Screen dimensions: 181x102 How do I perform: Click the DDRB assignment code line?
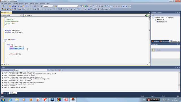(x=17, y=47)
